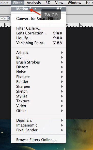Expand the Blur submenu
This screenshot has width=93, height=150.
click(38, 57)
